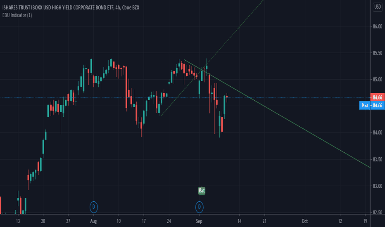Click date label 24 on time axis
This screenshot has height=227, width=385.
(x=169, y=221)
